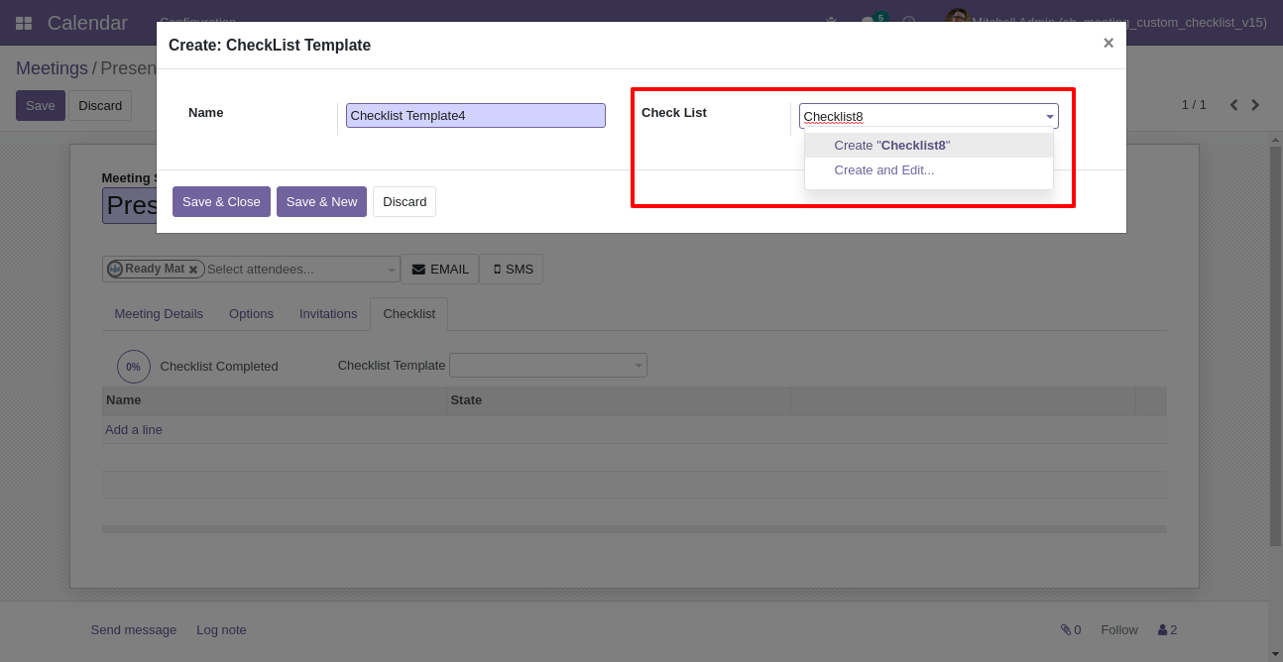This screenshot has width=1283, height=662.
Task: Click Meetings breadcrumb link
Action: coord(52,68)
